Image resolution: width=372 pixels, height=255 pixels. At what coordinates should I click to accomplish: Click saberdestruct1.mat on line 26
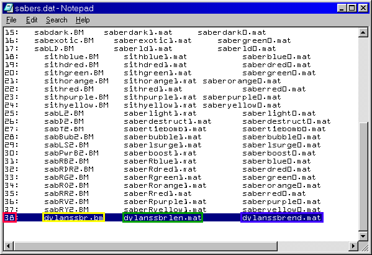[x=168, y=121]
